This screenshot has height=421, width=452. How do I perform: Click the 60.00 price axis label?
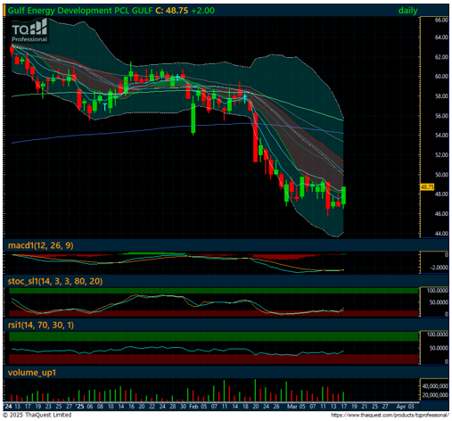(x=441, y=77)
